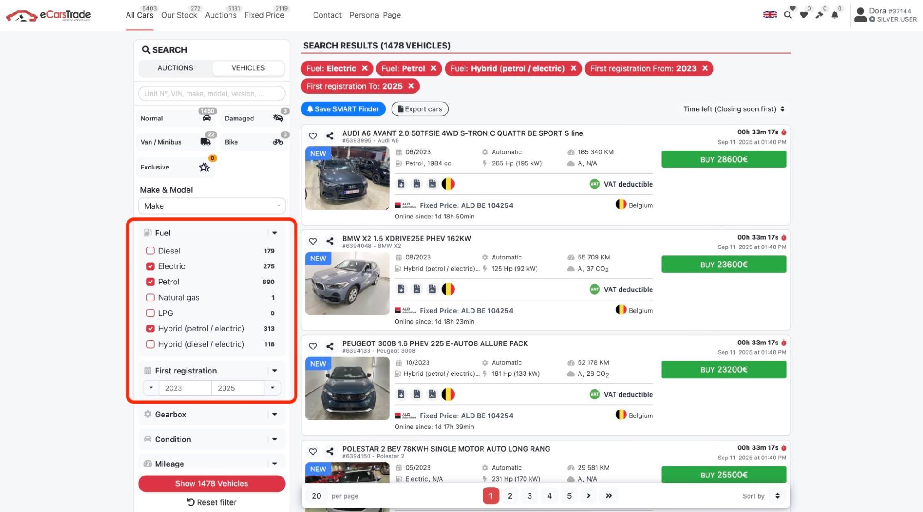
Task: Favorite the Polestar 2 listing
Action: (313, 452)
